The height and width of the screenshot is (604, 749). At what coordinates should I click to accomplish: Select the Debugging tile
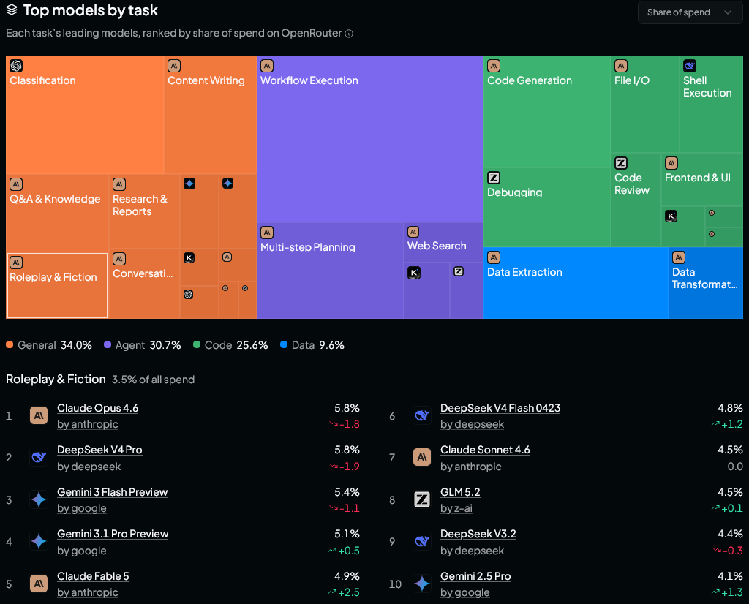click(546, 207)
